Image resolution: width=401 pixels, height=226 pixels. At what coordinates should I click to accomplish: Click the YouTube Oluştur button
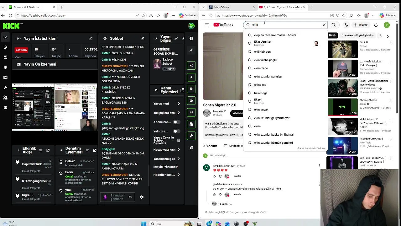click(x=361, y=25)
